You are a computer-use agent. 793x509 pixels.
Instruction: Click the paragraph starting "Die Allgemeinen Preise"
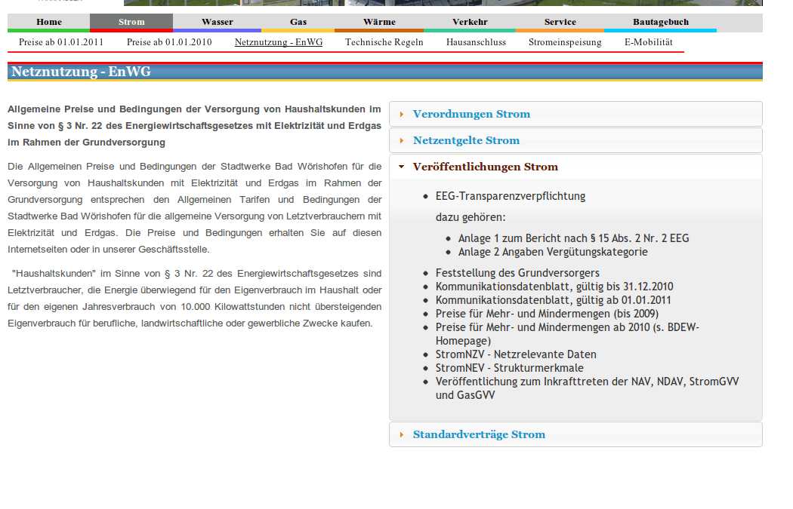coord(194,207)
